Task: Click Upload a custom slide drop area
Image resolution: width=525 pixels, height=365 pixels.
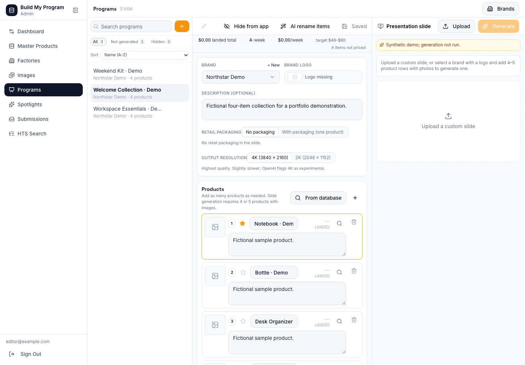Action: pos(448,121)
